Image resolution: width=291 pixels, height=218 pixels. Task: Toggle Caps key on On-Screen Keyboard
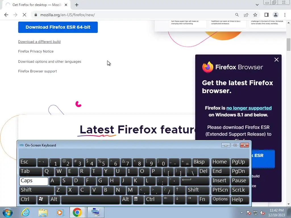tap(34, 181)
